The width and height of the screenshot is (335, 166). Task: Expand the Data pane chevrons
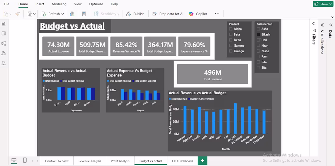point(331,25)
